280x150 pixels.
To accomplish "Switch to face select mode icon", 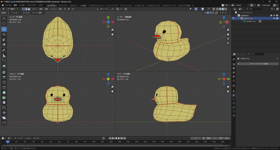I will [x=29, y=9].
